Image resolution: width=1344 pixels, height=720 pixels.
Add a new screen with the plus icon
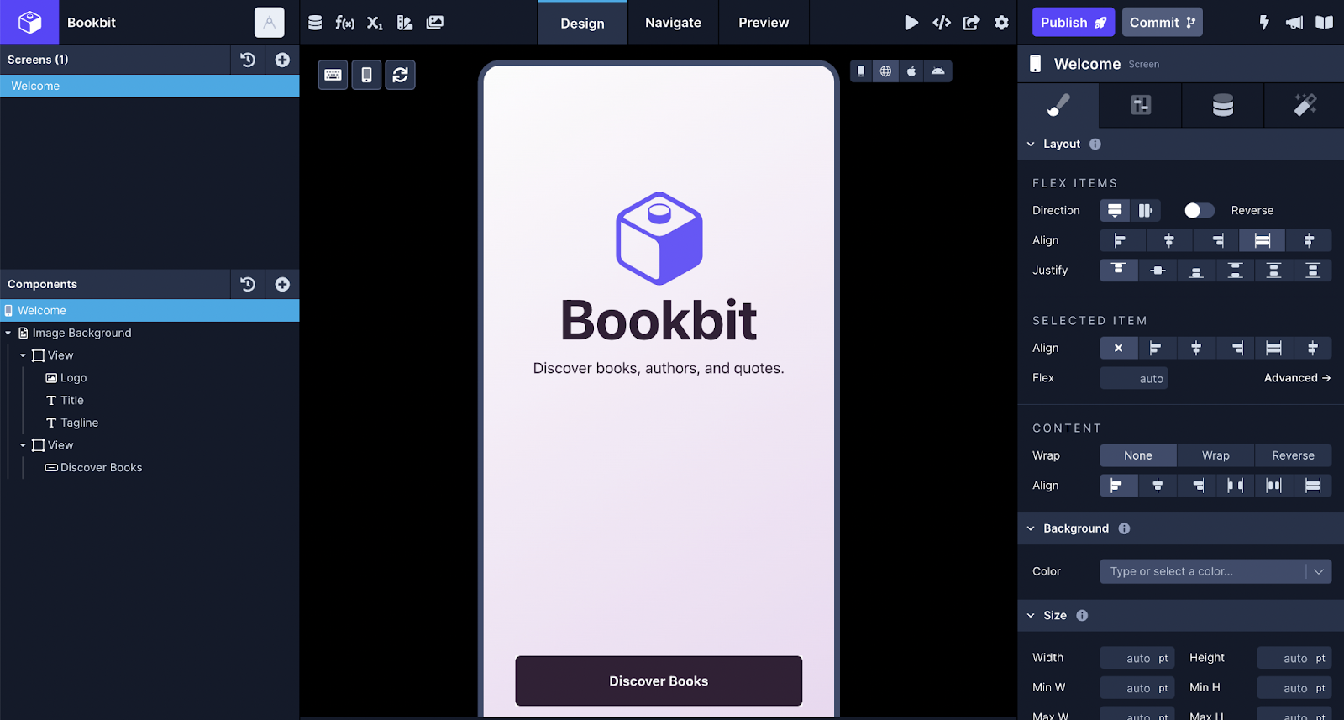282,60
